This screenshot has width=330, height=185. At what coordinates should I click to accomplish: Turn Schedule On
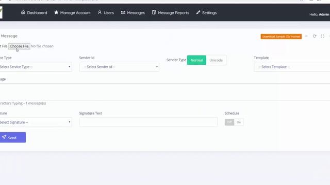point(239,122)
